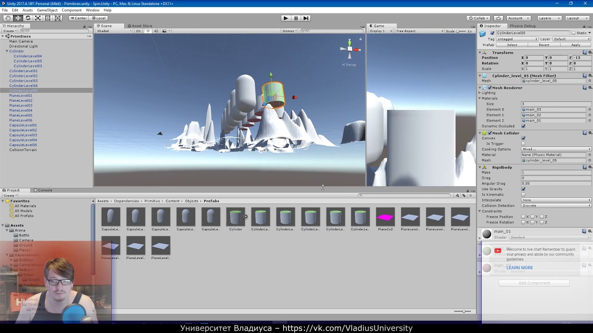Image resolution: width=593 pixels, height=333 pixels.
Task: Toggle audio in the Scene view toolbar
Action: (x=156, y=31)
